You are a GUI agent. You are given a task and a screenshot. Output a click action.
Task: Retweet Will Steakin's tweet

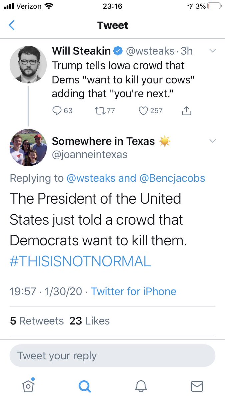(x=100, y=111)
